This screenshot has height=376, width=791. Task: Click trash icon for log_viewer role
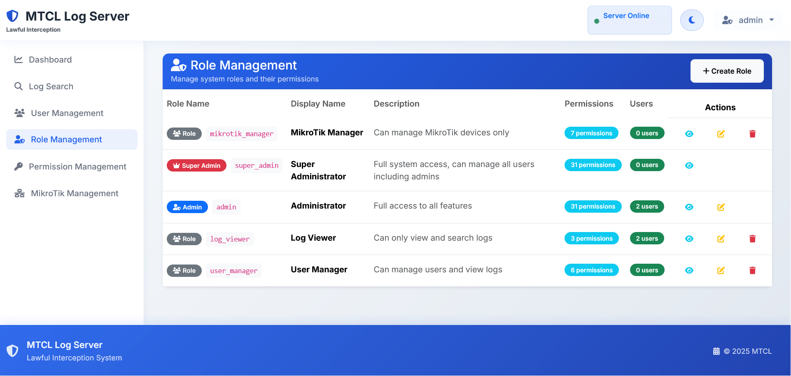(752, 239)
